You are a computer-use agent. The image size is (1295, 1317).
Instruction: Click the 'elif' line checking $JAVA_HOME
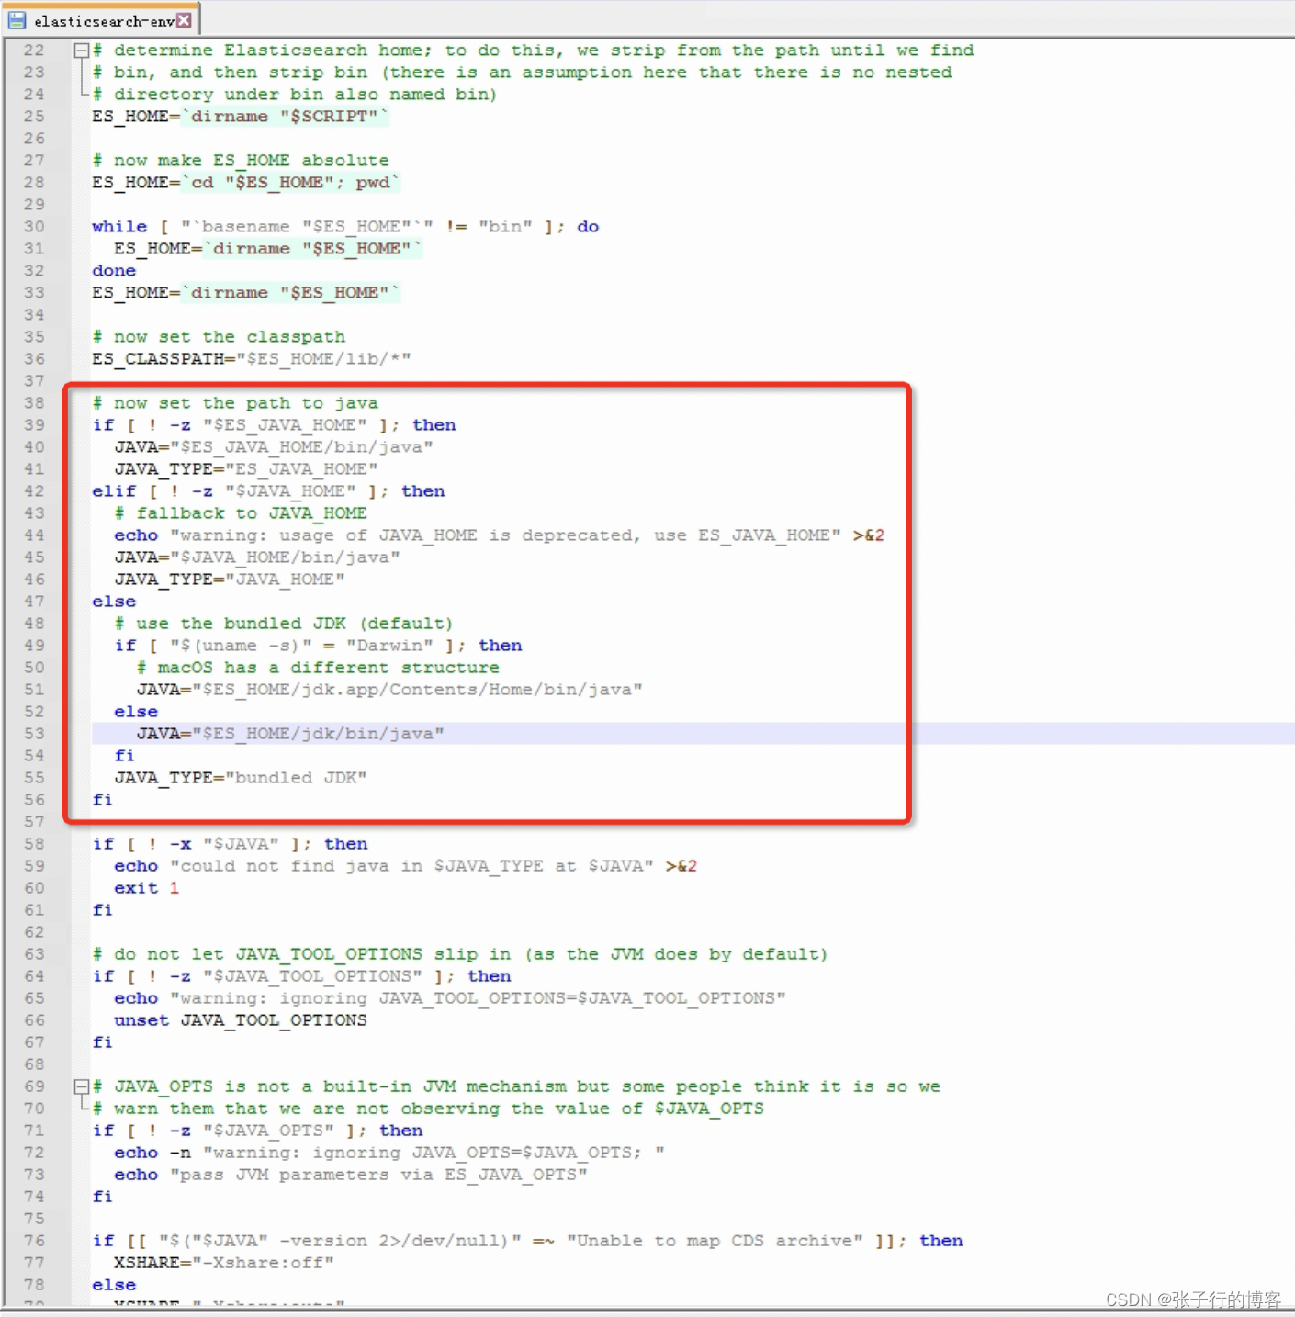268,491
